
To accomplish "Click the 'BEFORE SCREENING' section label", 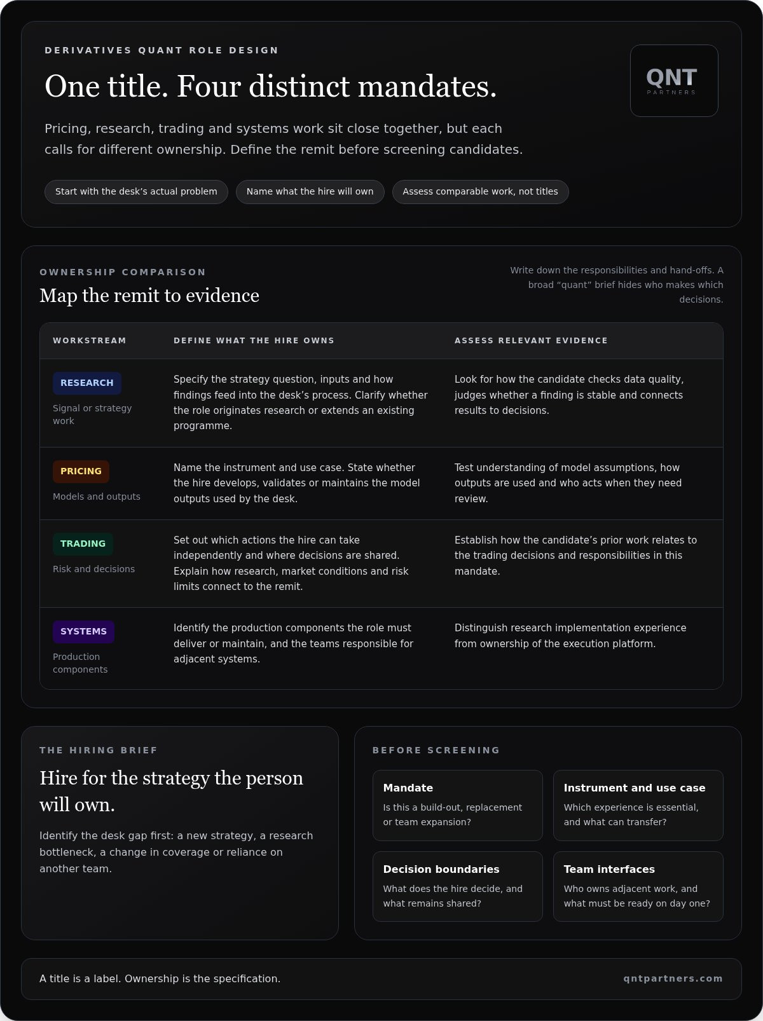I will pyautogui.click(x=436, y=750).
